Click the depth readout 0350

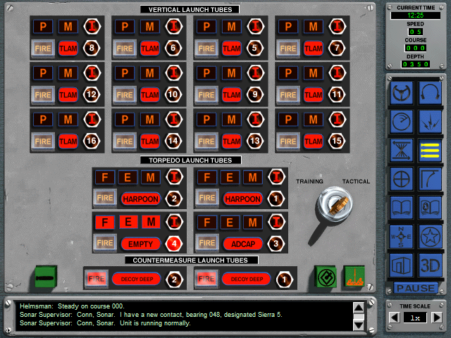point(416,64)
